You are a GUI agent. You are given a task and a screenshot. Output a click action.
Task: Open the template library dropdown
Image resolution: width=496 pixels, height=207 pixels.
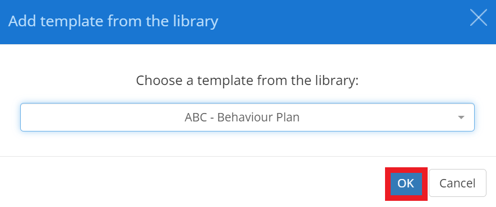pyautogui.click(x=247, y=117)
